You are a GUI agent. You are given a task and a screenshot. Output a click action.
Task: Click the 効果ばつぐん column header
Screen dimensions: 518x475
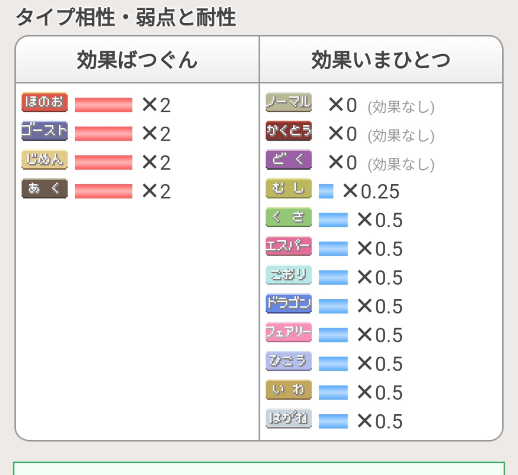[137, 60]
